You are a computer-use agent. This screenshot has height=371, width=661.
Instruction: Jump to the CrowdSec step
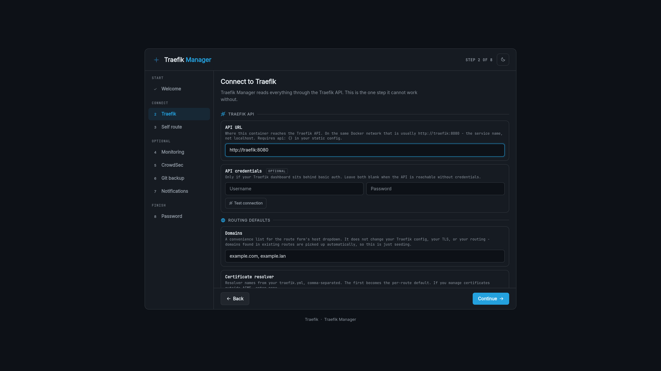(x=179, y=165)
